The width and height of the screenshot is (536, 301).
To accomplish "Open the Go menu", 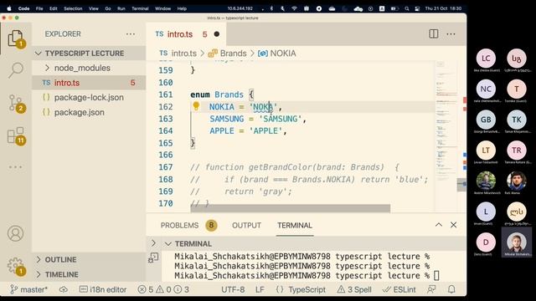I will 108,8.
